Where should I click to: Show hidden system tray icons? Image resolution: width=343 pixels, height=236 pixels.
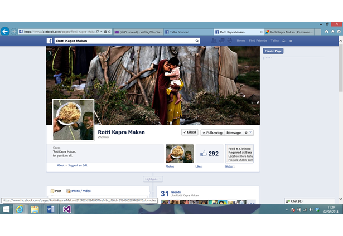point(287,210)
